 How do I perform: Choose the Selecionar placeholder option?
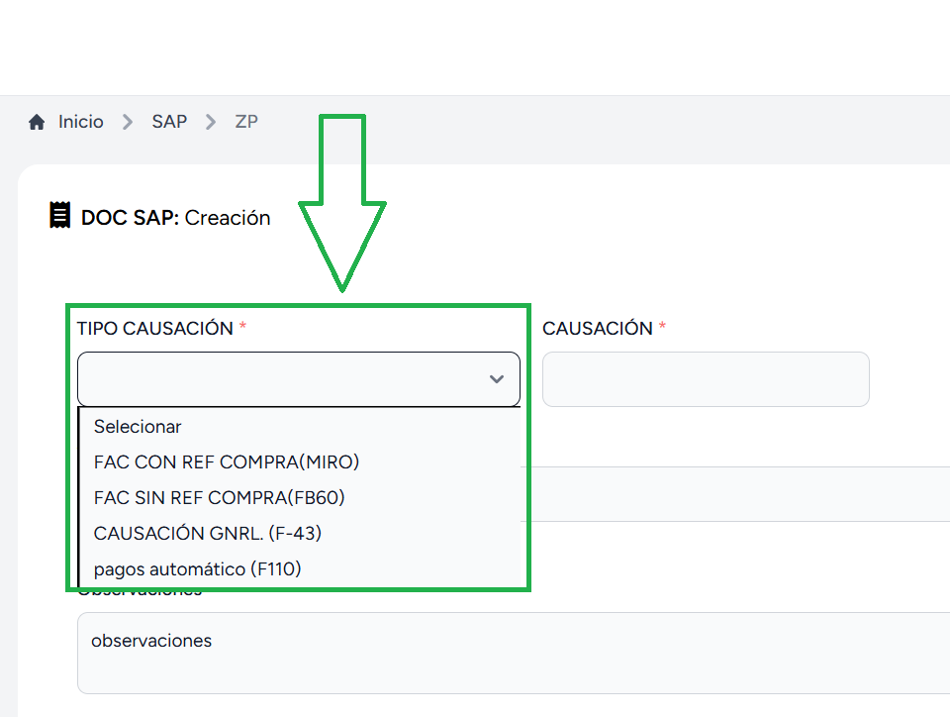[x=138, y=427]
